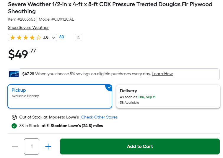Viewport: 223px width, 158px height.
Task: Click the Learn How savings link
Action: point(162,74)
